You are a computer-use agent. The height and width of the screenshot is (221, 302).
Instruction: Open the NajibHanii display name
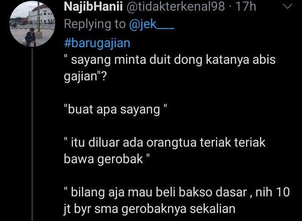(x=93, y=7)
